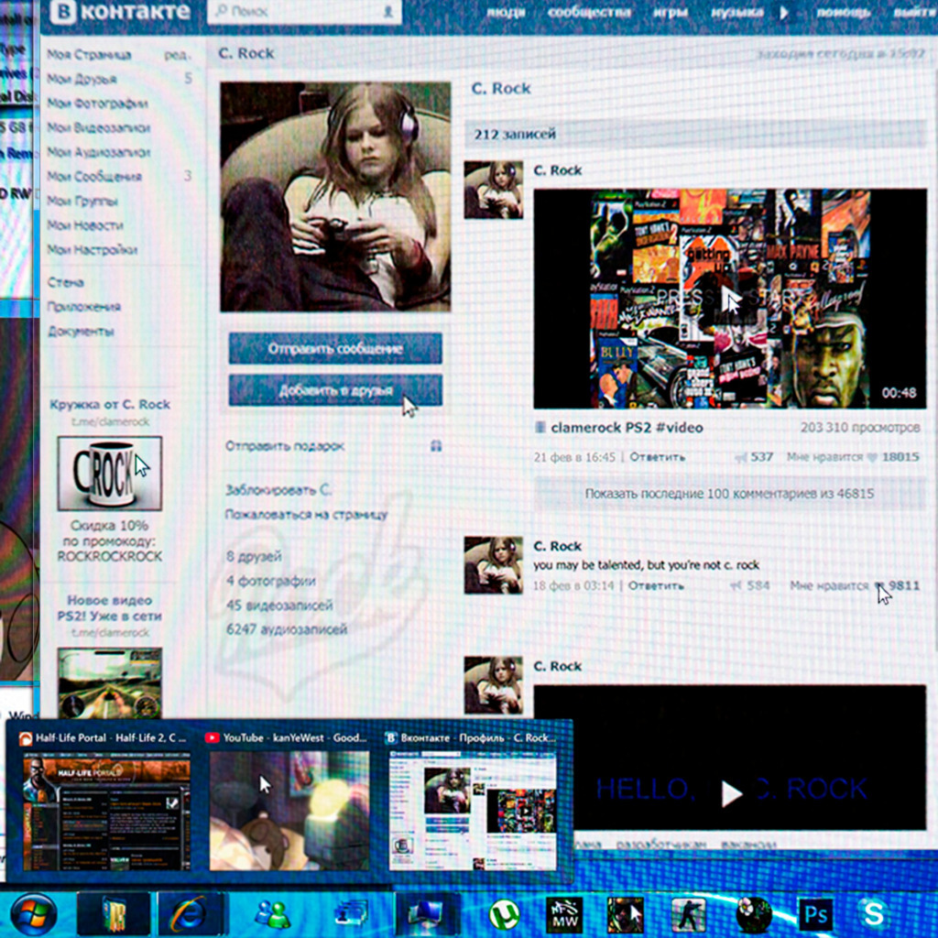Launch uTorrent from the taskbar
This screenshot has width=938, height=938.
pyautogui.click(x=505, y=915)
